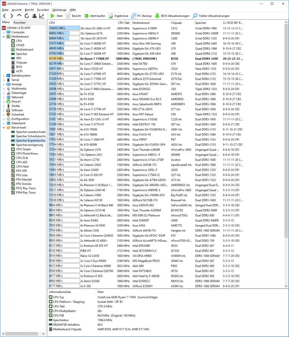Open Speicherverzögerung benchmark
The height and width of the screenshot is (337, 289).
coord(27,145)
